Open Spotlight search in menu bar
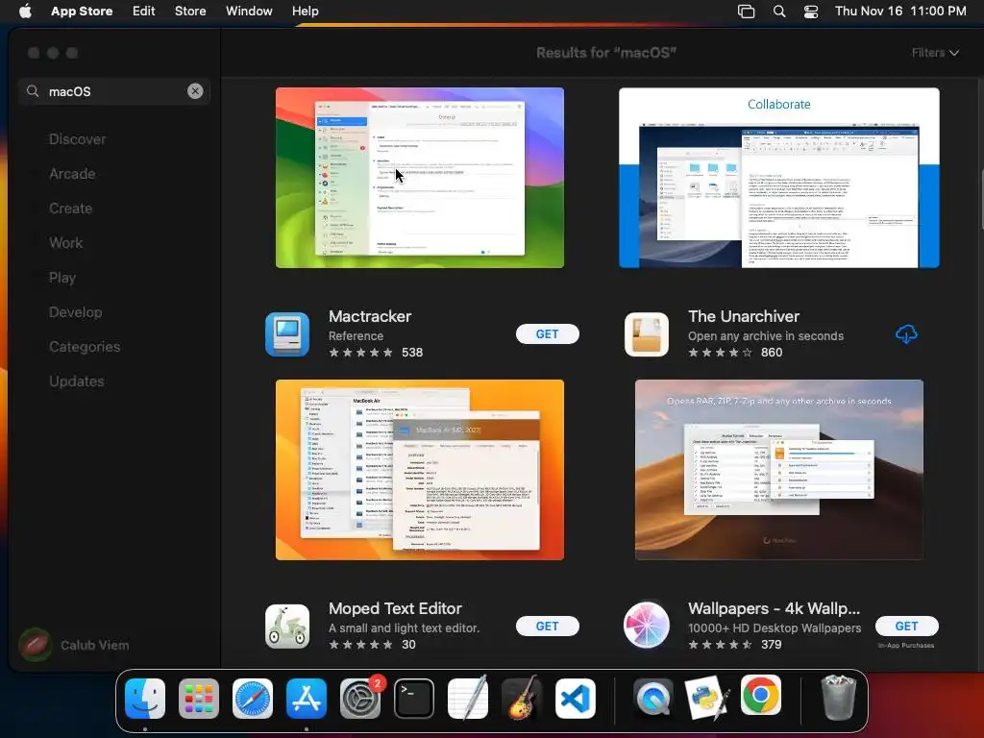This screenshot has height=738, width=984. pyautogui.click(x=778, y=11)
